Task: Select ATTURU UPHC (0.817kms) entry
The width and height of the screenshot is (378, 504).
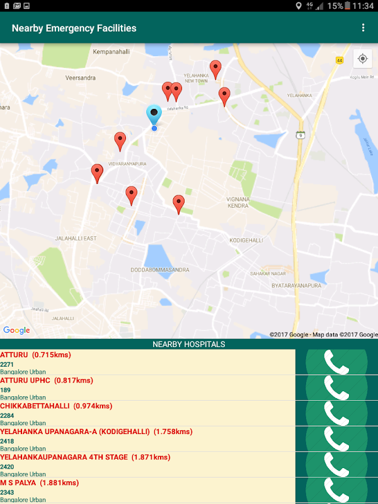Action: tap(147, 387)
